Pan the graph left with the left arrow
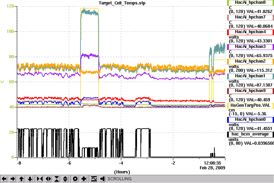Image resolution: width=274 pixels, height=183 pixels. [x=4, y=179]
